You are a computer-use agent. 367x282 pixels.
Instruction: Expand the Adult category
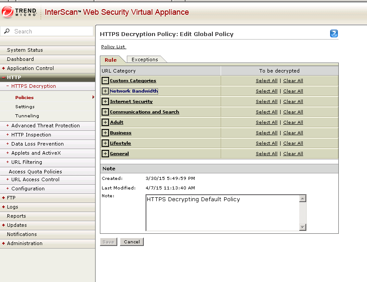[x=106, y=122]
